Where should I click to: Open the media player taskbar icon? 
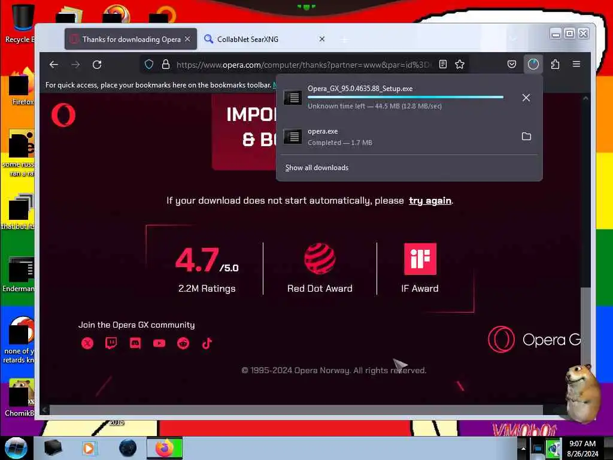click(x=89, y=448)
